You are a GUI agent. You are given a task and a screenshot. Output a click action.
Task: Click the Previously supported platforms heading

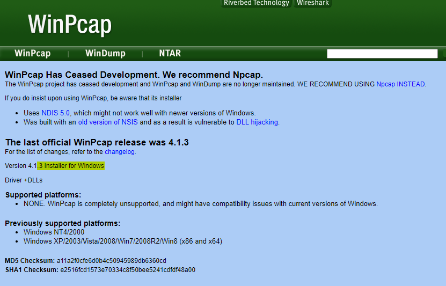63,223
